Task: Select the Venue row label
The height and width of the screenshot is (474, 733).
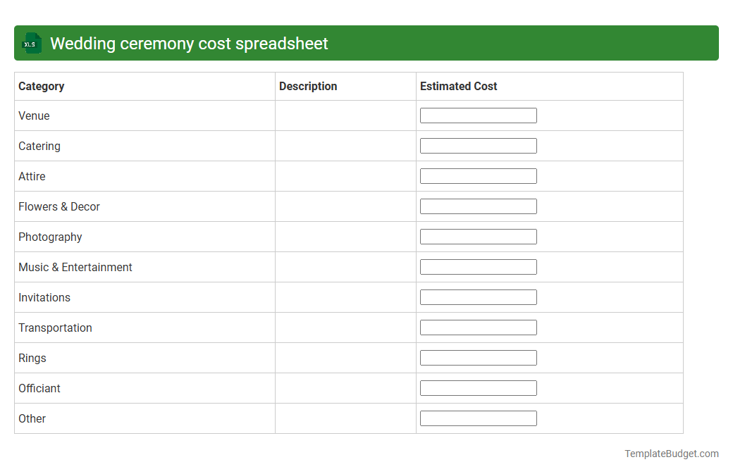Action: pyautogui.click(x=34, y=116)
